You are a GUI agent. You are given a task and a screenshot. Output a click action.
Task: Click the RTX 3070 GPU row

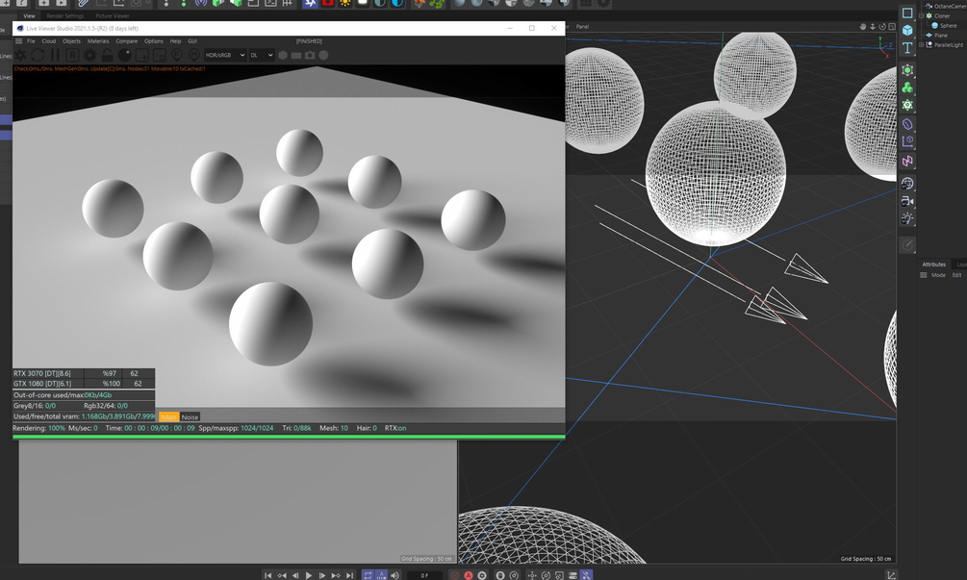pyautogui.click(x=84, y=373)
